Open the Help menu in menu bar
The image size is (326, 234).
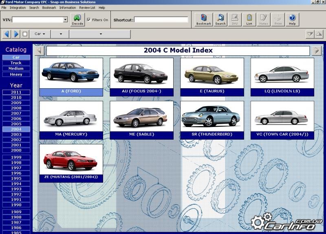click(x=101, y=8)
